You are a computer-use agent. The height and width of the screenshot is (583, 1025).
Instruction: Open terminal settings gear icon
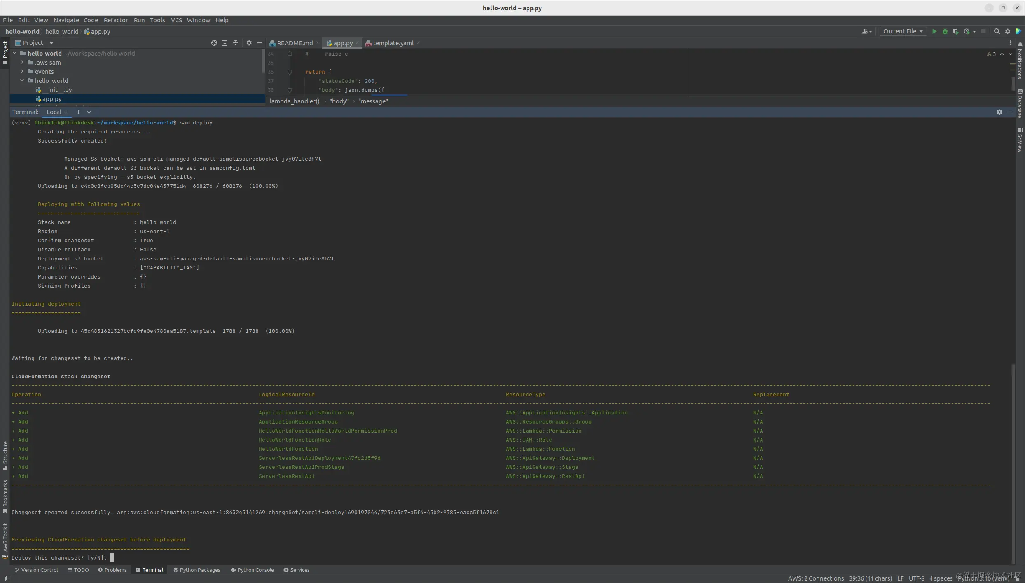point(999,112)
